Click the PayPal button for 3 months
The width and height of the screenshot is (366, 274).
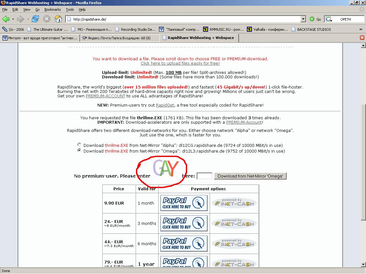point(184,223)
